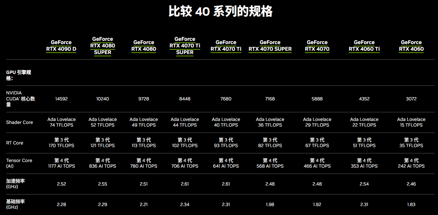Open the GeForce RTX 4070 SUPER link
The image size is (438, 215).
[x=270, y=46]
